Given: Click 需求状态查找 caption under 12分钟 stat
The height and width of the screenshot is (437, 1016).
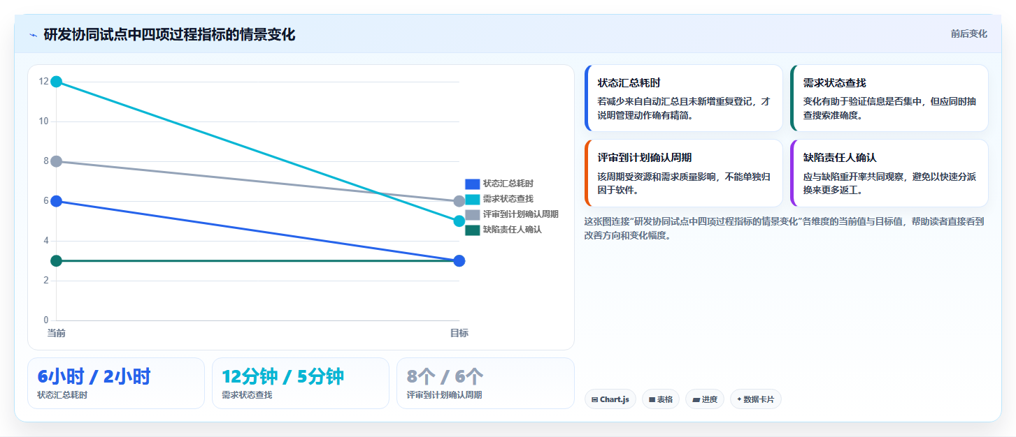Looking at the screenshot, I should tap(247, 395).
